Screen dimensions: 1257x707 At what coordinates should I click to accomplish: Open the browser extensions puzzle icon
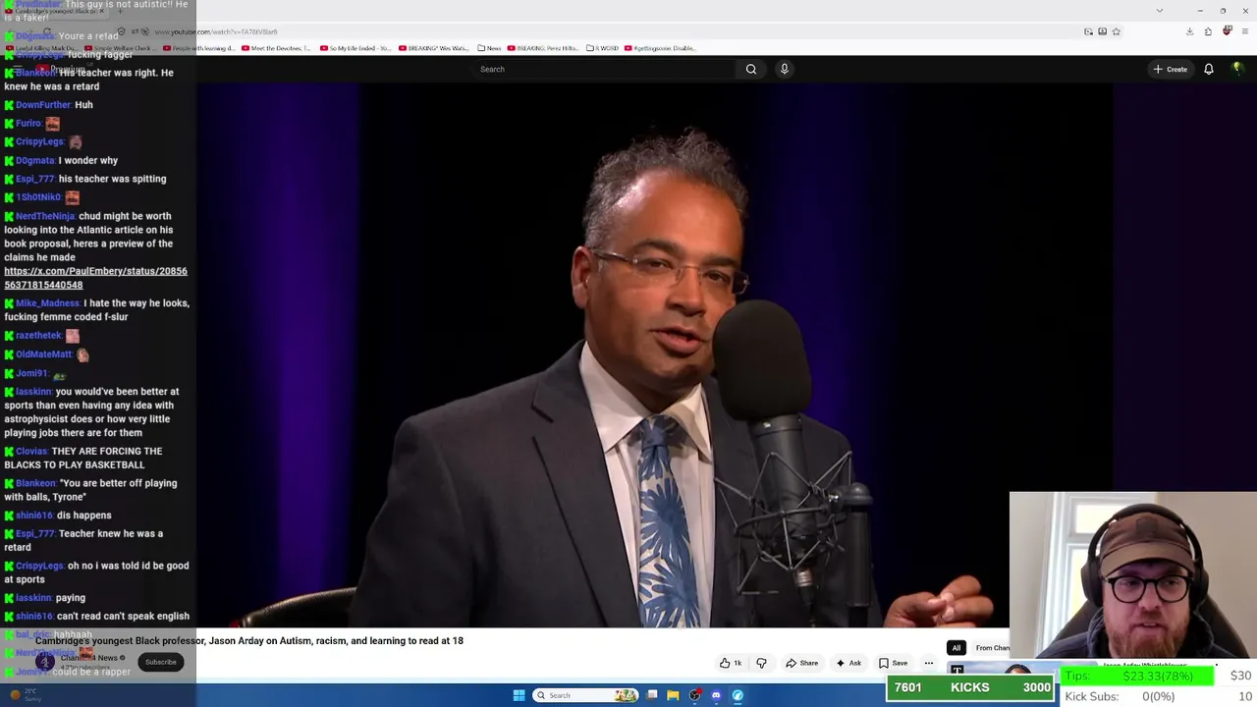[x=1208, y=31]
